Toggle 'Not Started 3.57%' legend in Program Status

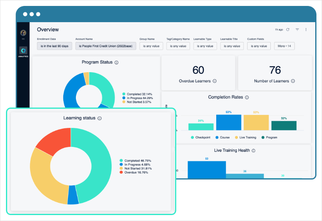[137, 102]
